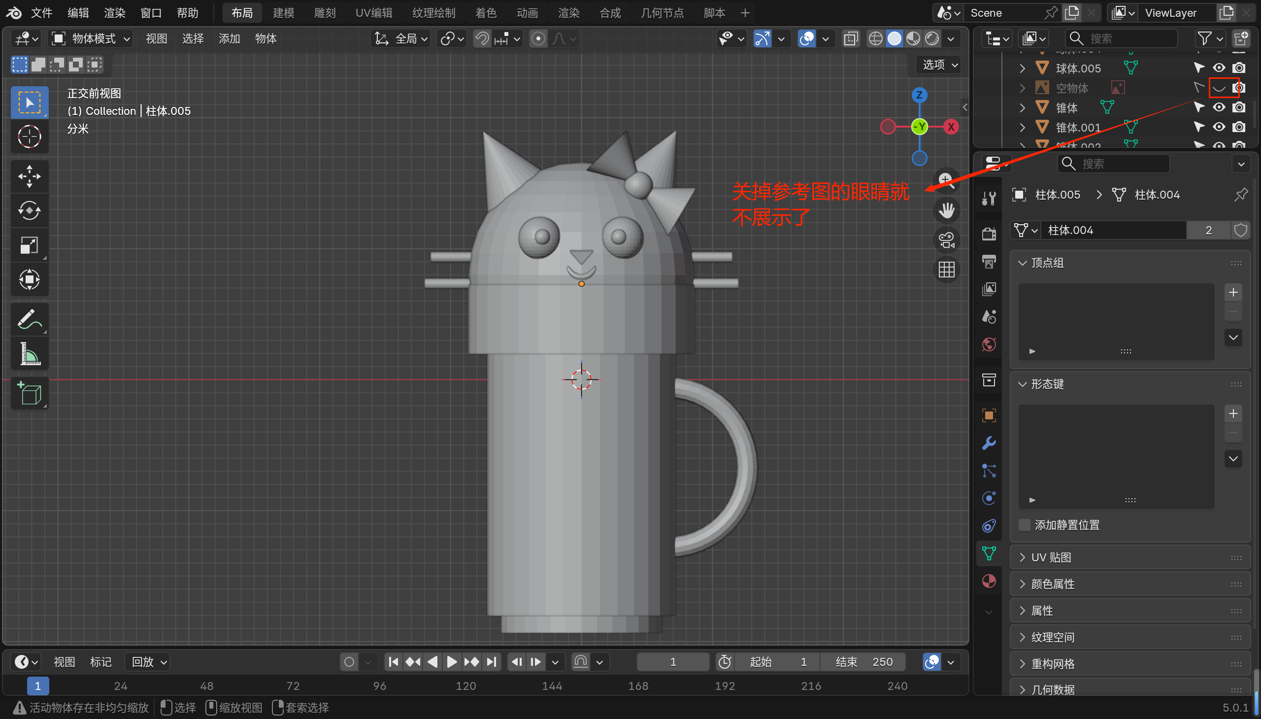Click the 结束 frame value field
The width and height of the screenshot is (1261, 719).
point(863,662)
